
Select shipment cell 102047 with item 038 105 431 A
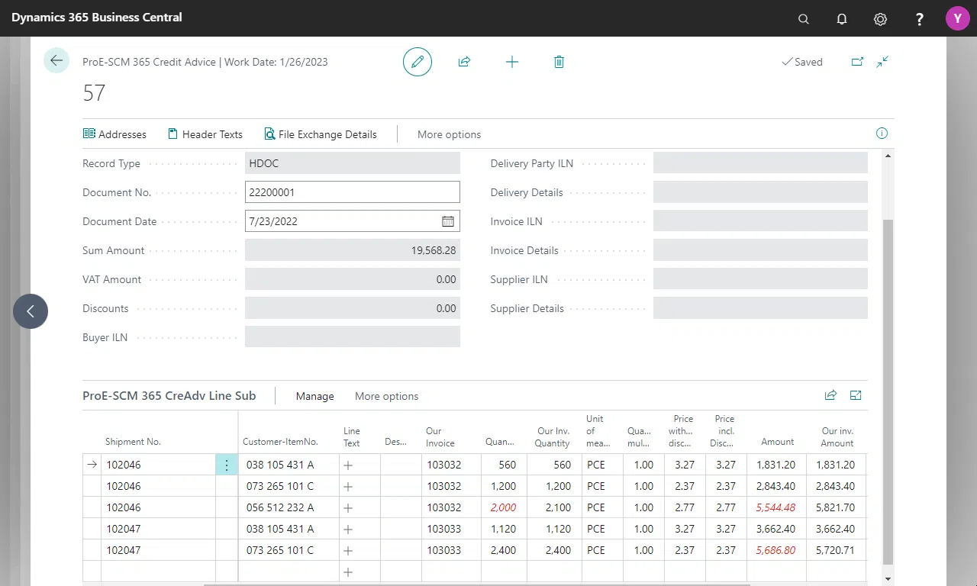coord(159,529)
